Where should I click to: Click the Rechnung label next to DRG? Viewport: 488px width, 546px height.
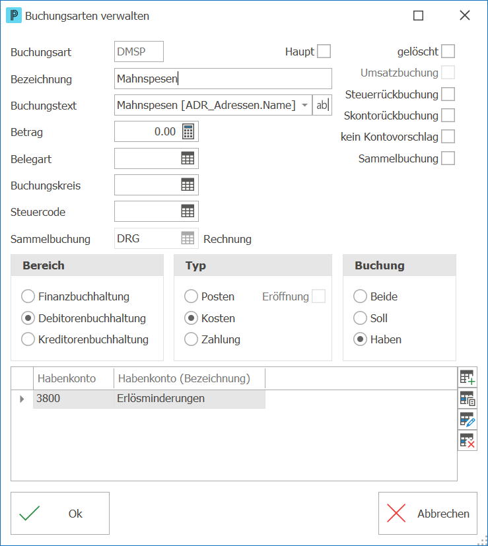coord(227,239)
